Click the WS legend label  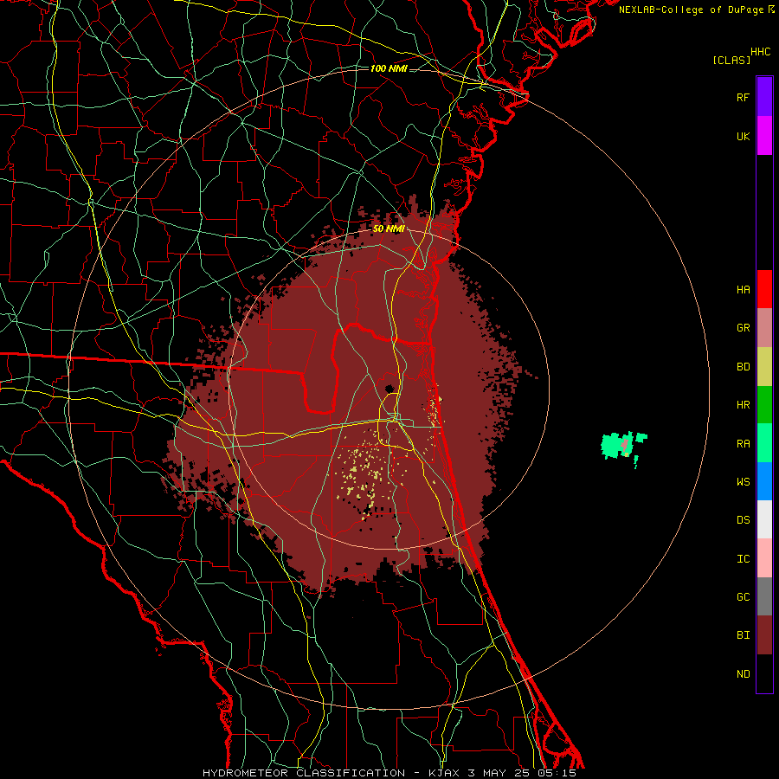pyautogui.click(x=743, y=482)
